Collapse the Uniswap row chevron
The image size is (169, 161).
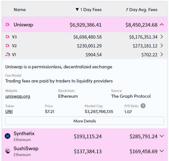[162, 25]
